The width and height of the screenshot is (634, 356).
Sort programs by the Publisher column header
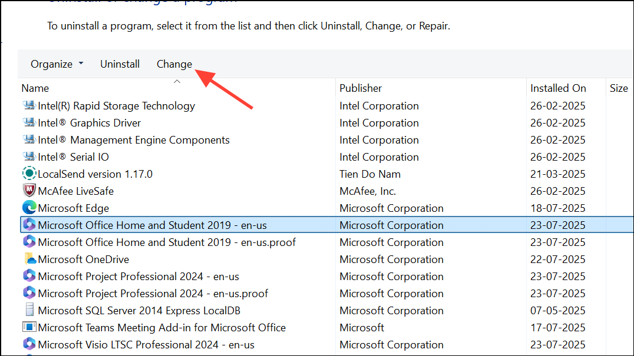tap(361, 88)
